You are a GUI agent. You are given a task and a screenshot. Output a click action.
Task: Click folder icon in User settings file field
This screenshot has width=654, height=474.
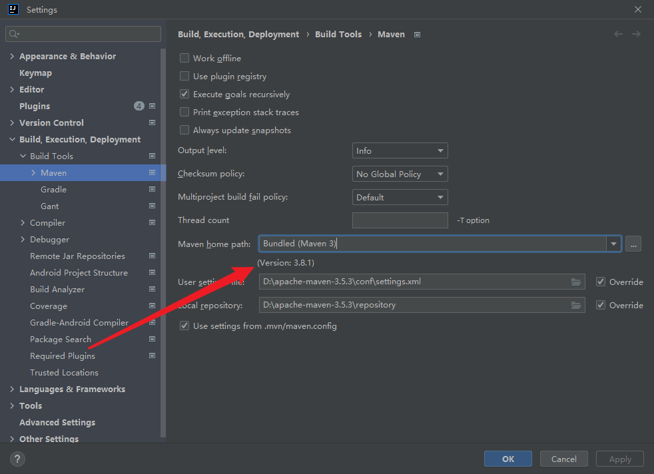[x=576, y=282]
